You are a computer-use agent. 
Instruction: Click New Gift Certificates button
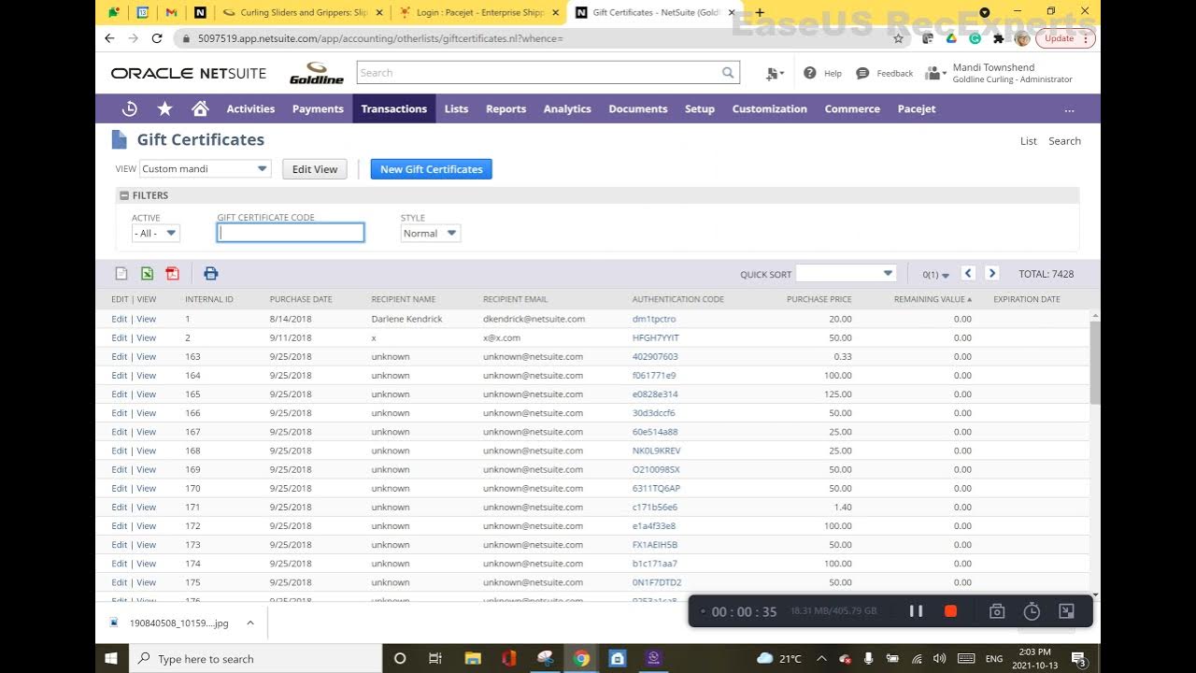pyautogui.click(x=431, y=169)
